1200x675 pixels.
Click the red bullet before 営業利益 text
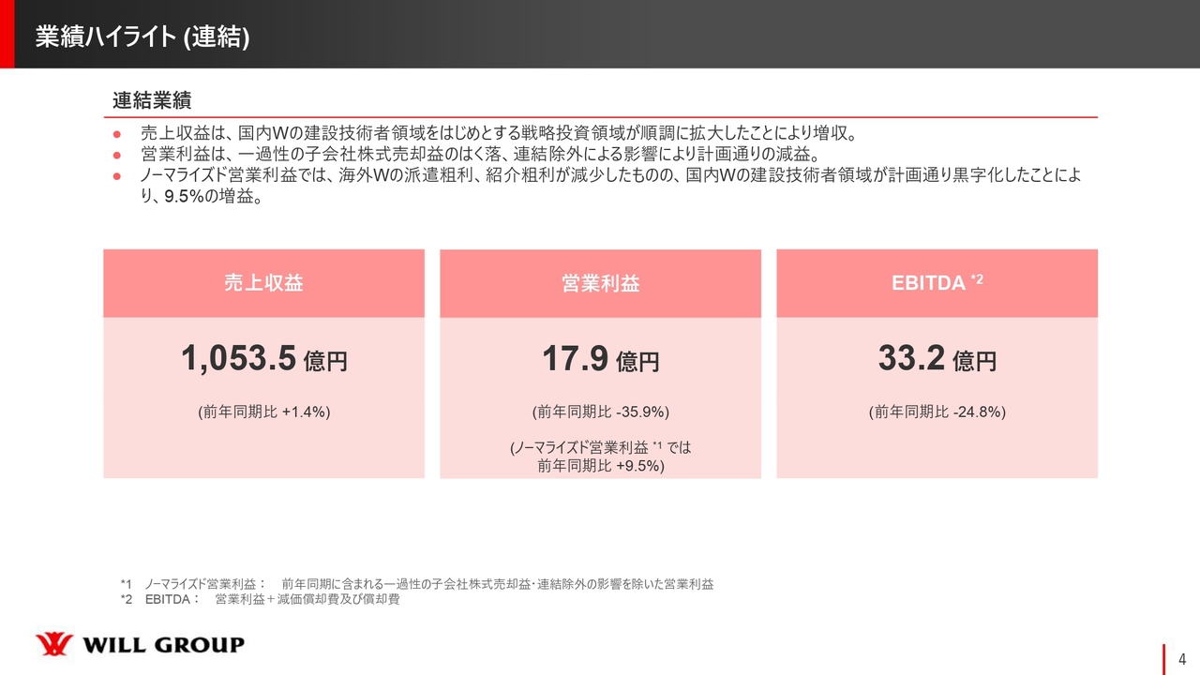point(118,153)
